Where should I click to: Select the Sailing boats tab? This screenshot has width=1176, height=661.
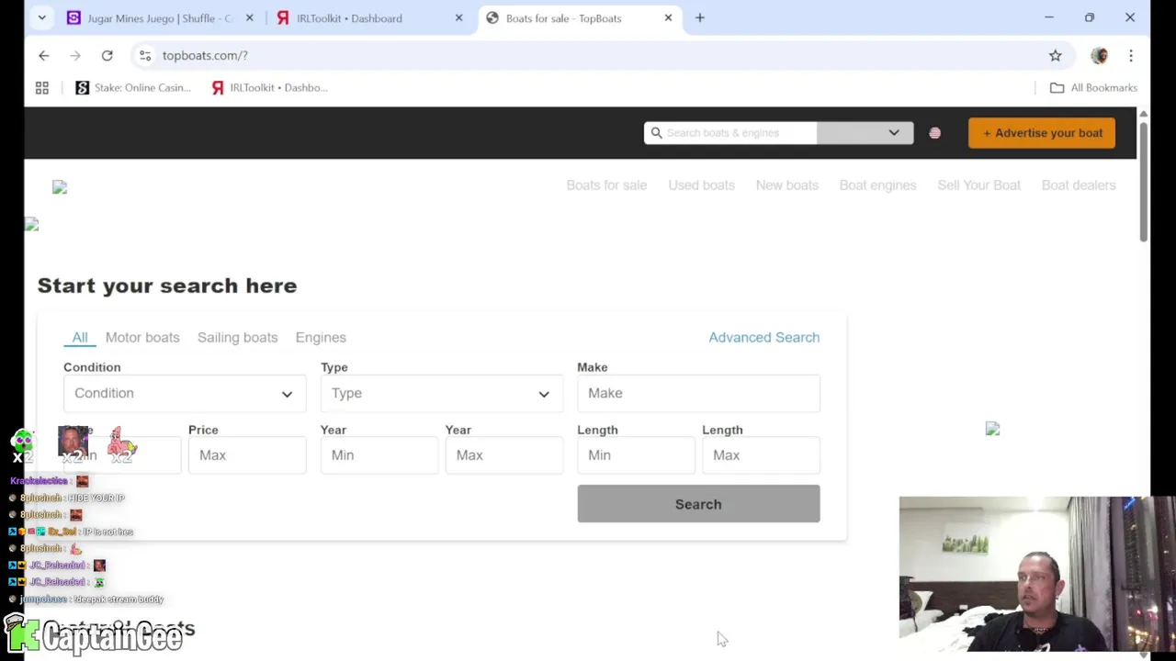pos(237,337)
